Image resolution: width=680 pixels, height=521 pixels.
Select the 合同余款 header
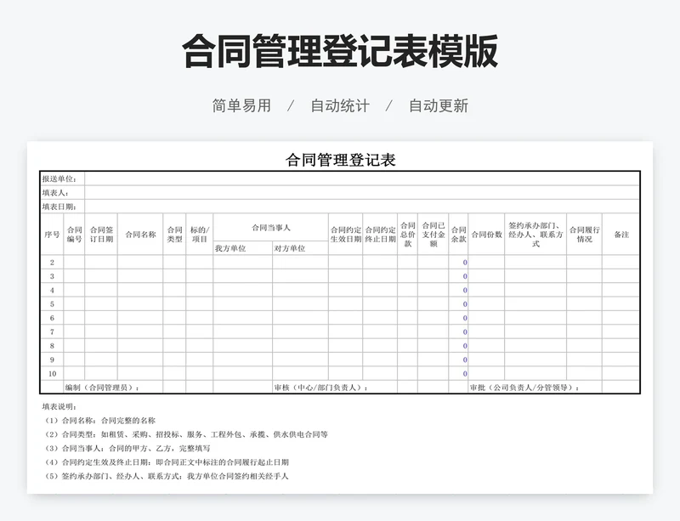tap(458, 235)
